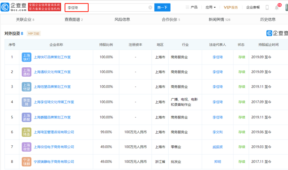Click the 宁波镁麒 company logo thumbnail
The height and width of the screenshot is (170, 288).
27,162
